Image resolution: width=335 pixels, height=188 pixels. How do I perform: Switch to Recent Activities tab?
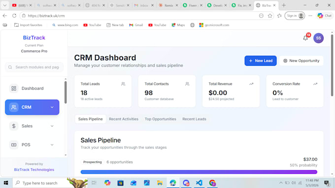pyautogui.click(x=124, y=119)
